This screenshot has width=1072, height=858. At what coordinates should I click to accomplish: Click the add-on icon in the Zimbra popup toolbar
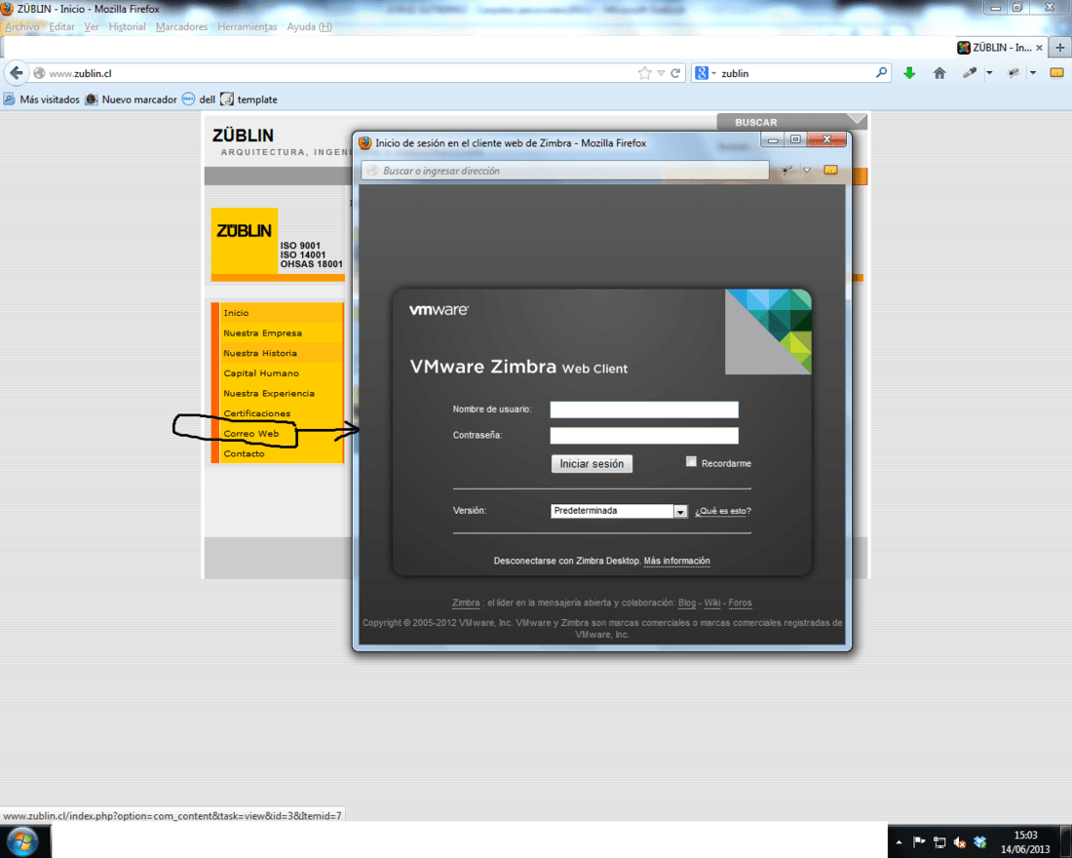[x=787, y=171]
